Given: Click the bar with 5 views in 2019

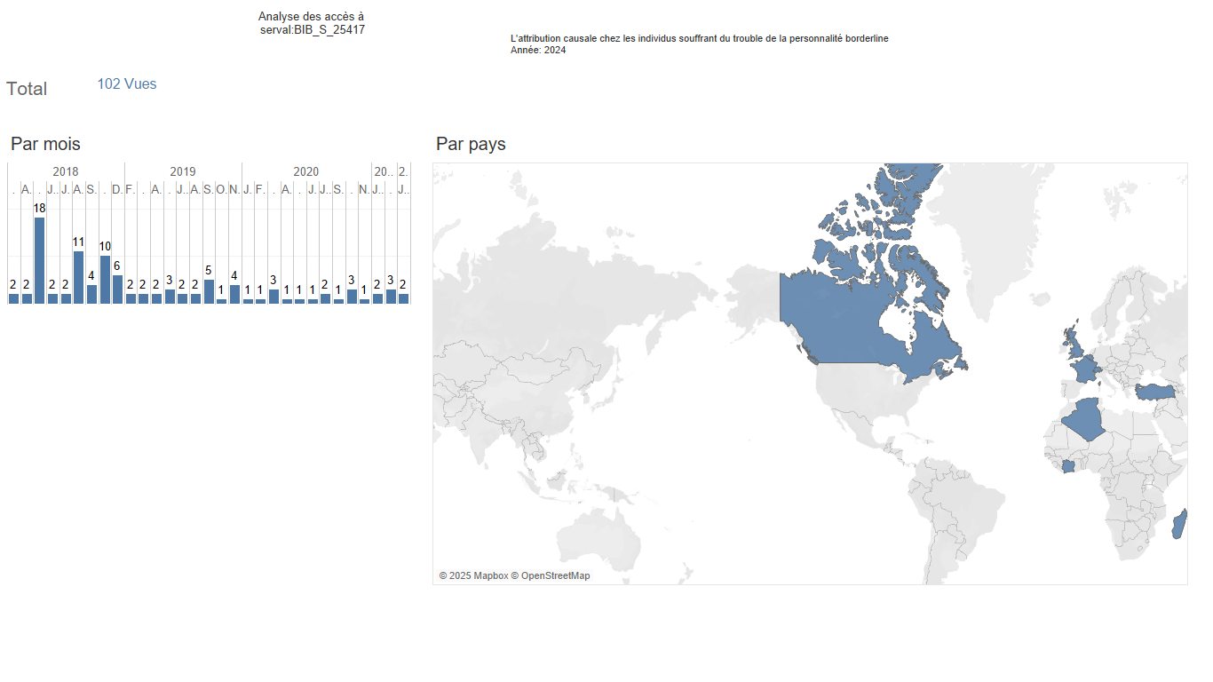Looking at the screenshot, I should click(209, 292).
